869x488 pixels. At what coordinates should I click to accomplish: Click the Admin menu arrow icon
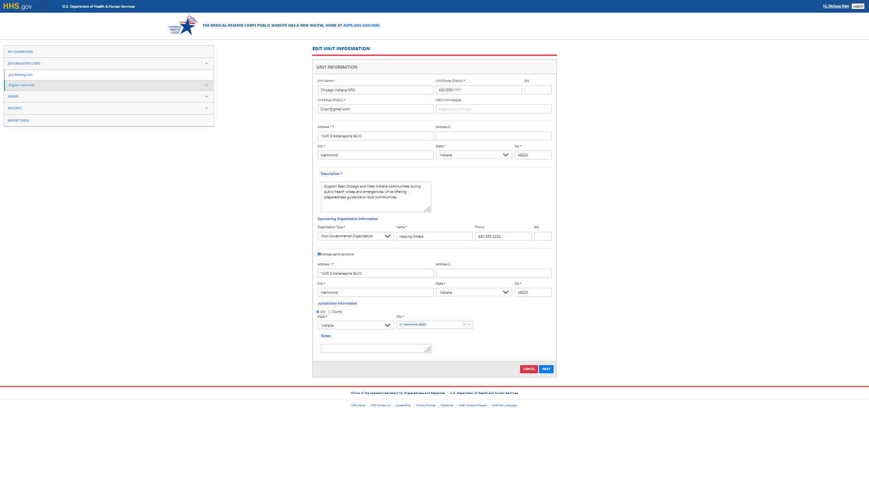(206, 97)
